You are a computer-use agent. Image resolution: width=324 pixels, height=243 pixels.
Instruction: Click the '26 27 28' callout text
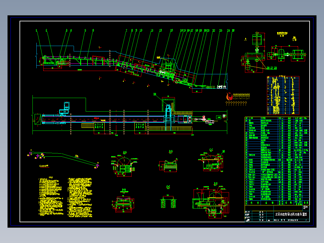[272, 68]
